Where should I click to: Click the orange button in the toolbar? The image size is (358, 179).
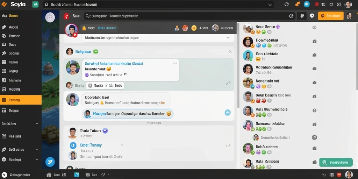331,16
